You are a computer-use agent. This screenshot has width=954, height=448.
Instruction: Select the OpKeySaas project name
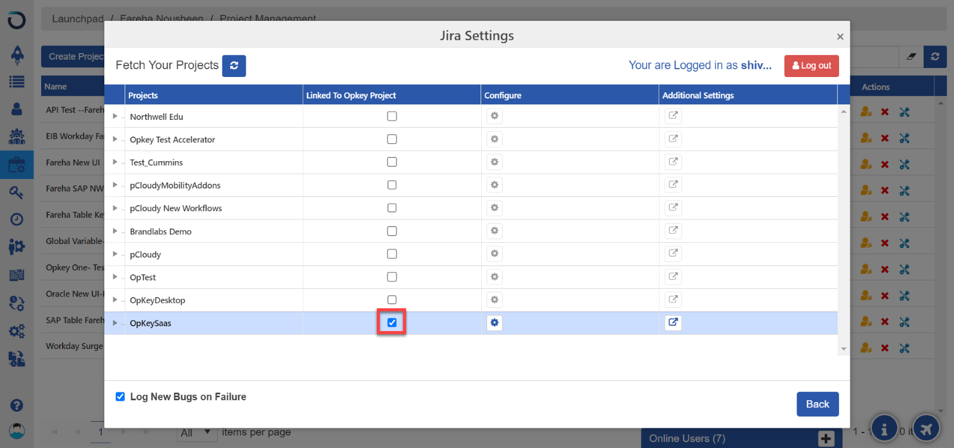150,323
